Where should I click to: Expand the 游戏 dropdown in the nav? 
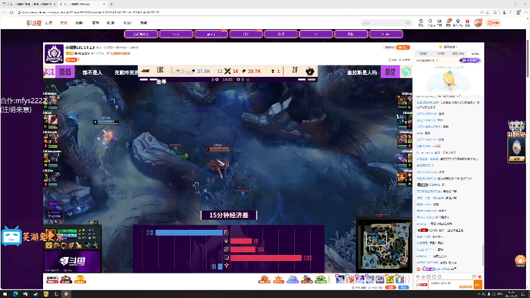click(127, 23)
